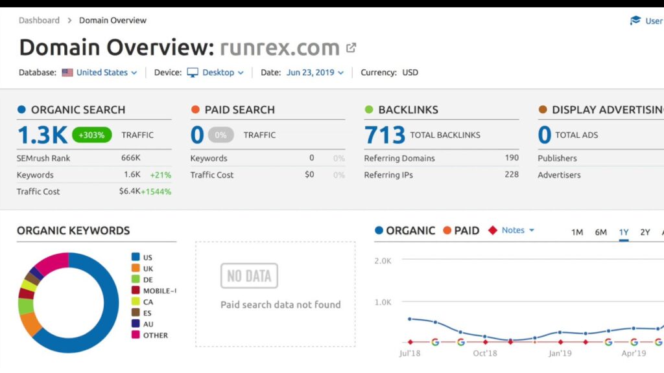Image resolution: width=664 pixels, height=373 pixels.
Task: Open the User link at top right
Action: (654, 21)
